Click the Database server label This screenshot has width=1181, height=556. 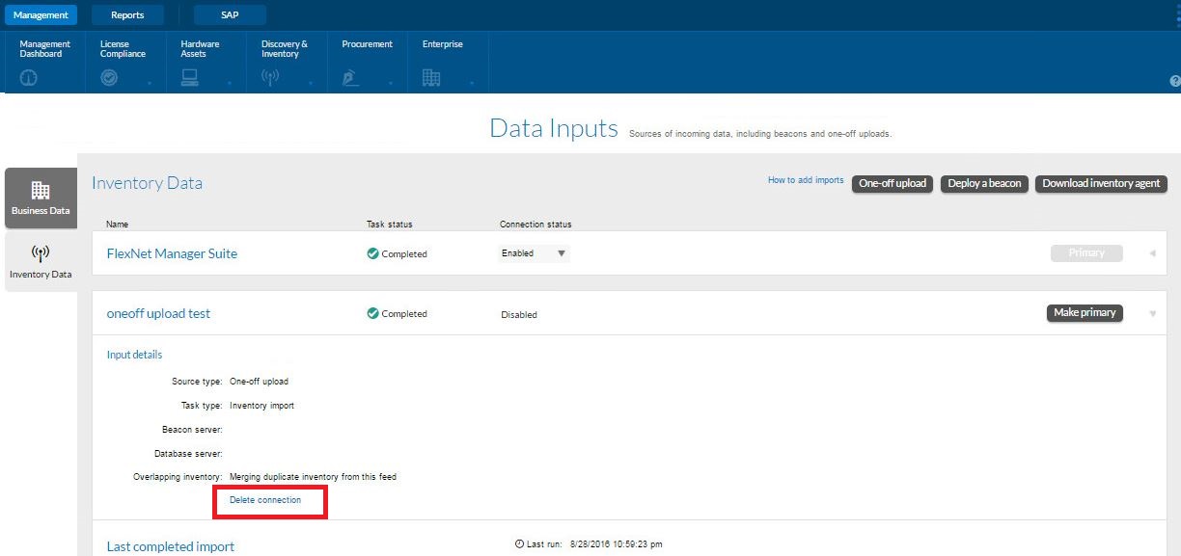[x=188, y=453]
